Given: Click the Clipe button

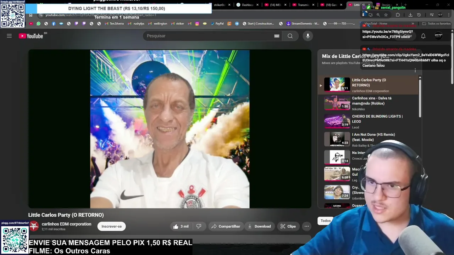Looking at the screenshot, I should click(x=288, y=226).
